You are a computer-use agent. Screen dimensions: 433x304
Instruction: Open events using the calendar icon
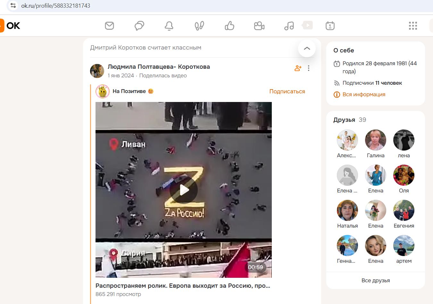pos(330,26)
